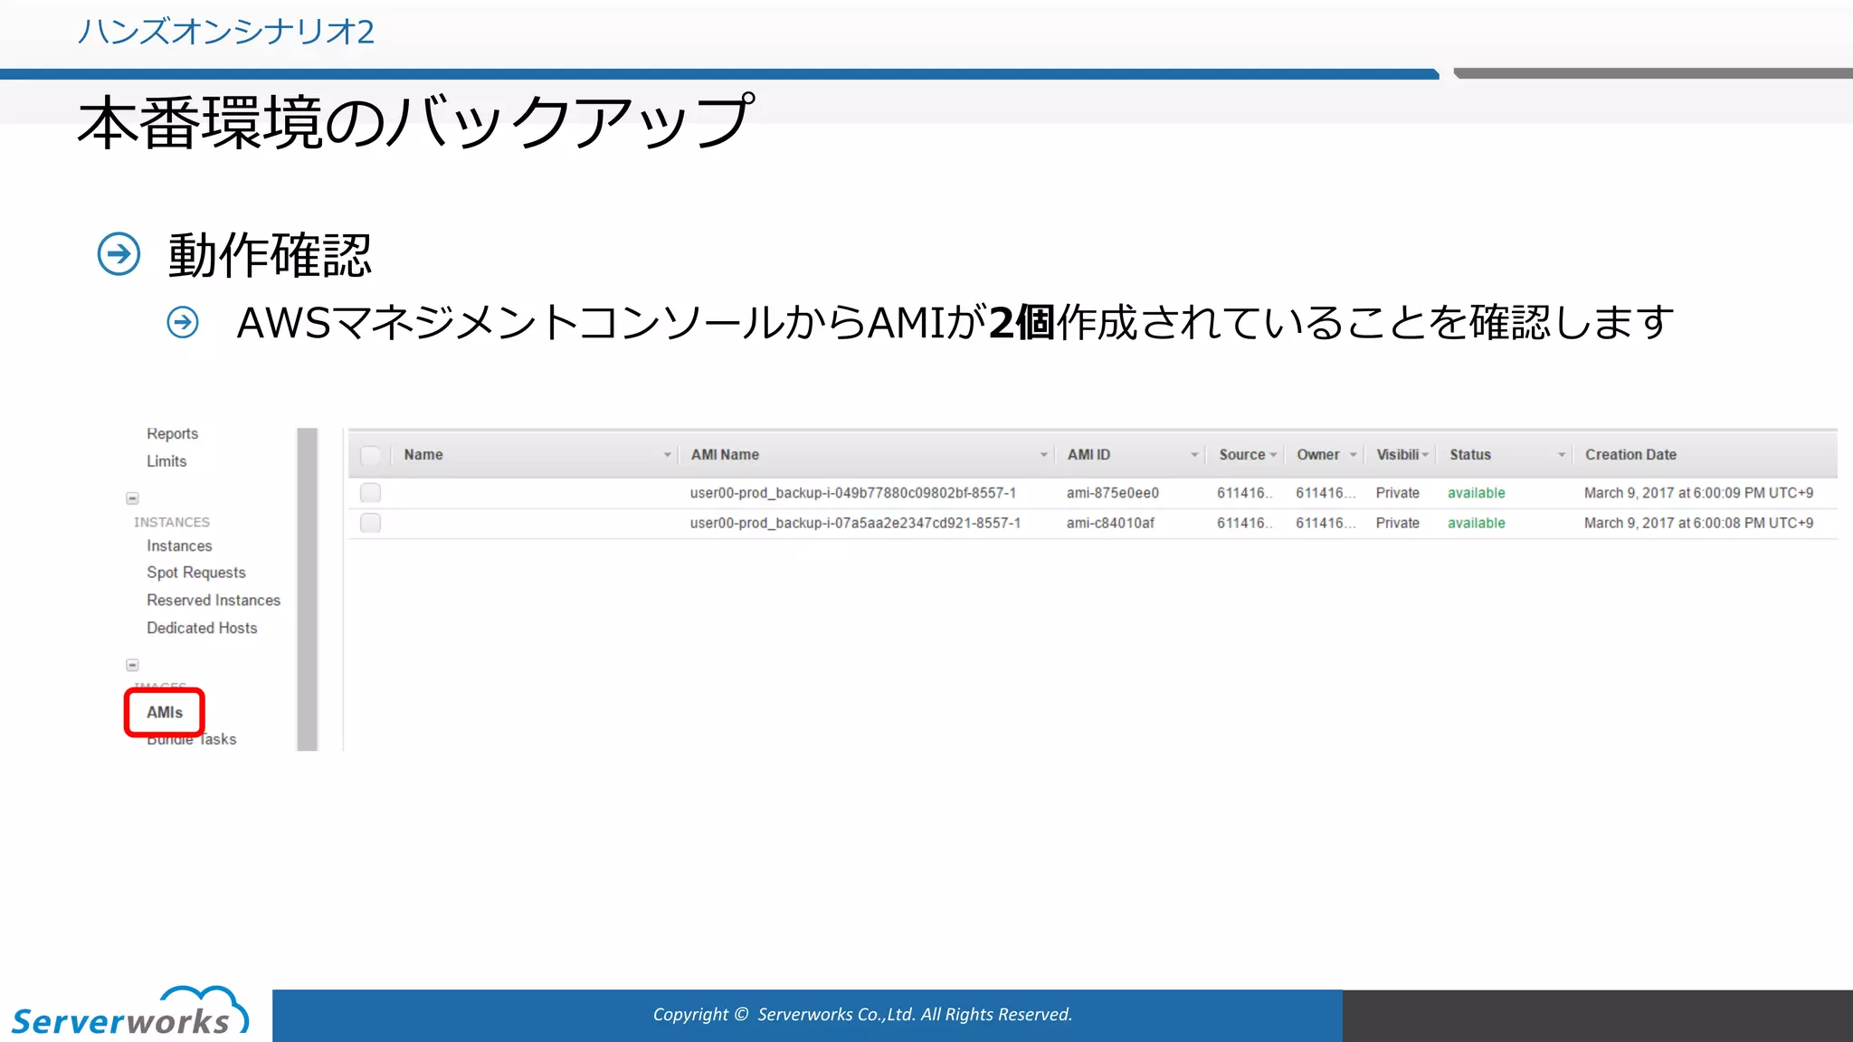
Task: Open Limits in the sidebar
Action: click(x=166, y=460)
